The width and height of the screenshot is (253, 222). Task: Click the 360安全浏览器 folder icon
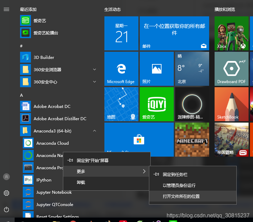pyautogui.click(x=26, y=69)
